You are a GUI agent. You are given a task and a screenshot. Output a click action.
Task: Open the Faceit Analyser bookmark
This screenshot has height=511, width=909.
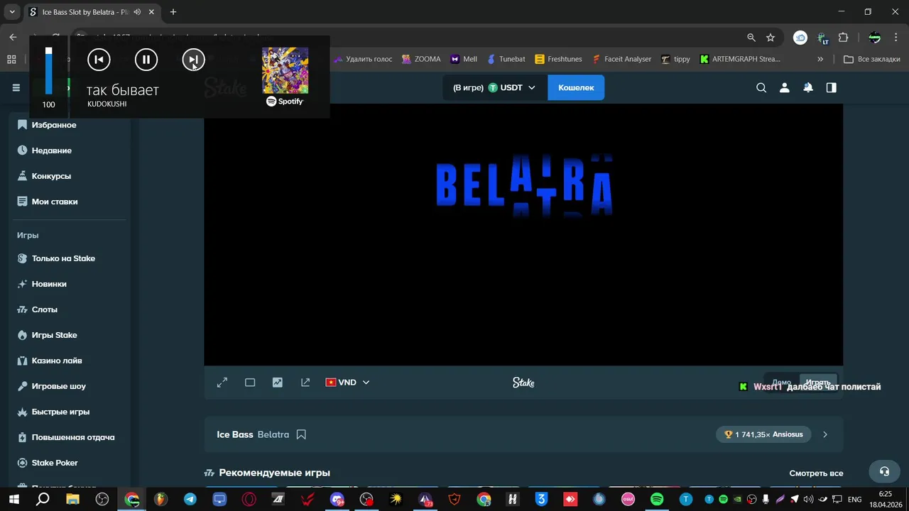621,60
